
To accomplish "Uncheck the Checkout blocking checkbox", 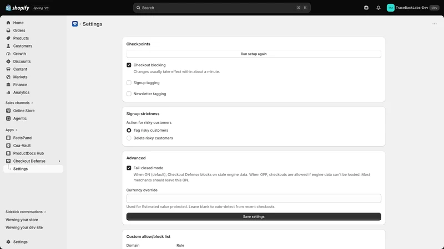I will coord(129,65).
